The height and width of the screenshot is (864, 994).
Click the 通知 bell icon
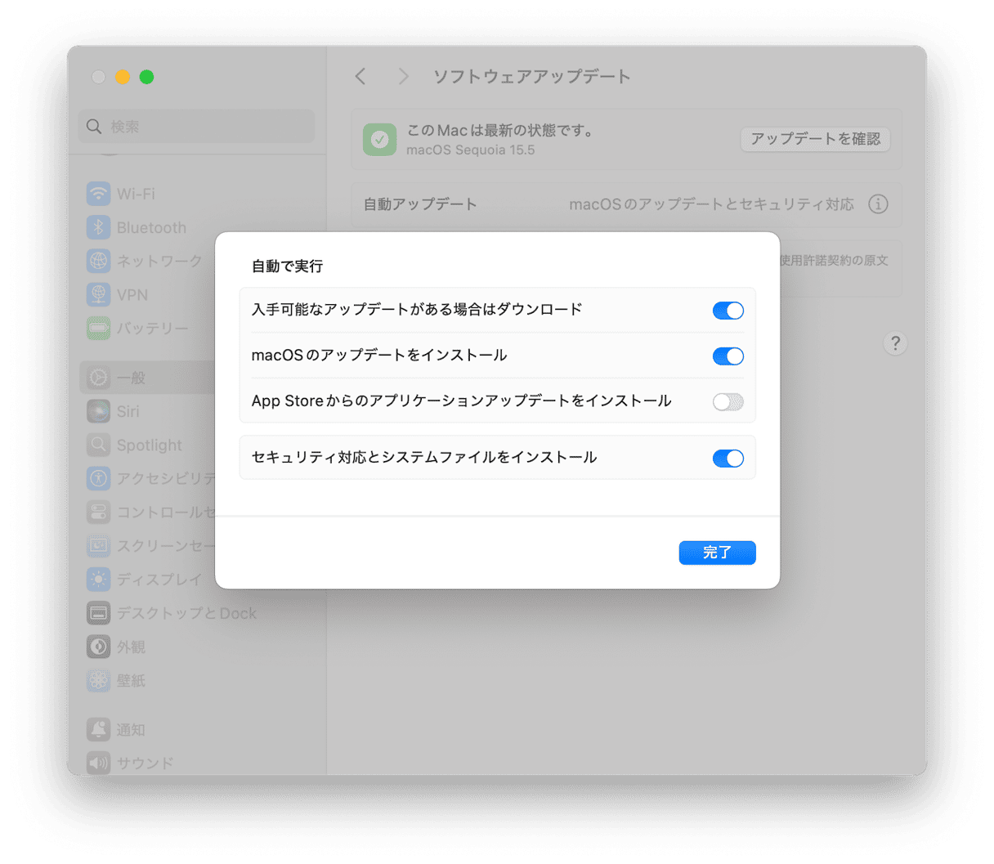pyautogui.click(x=98, y=729)
